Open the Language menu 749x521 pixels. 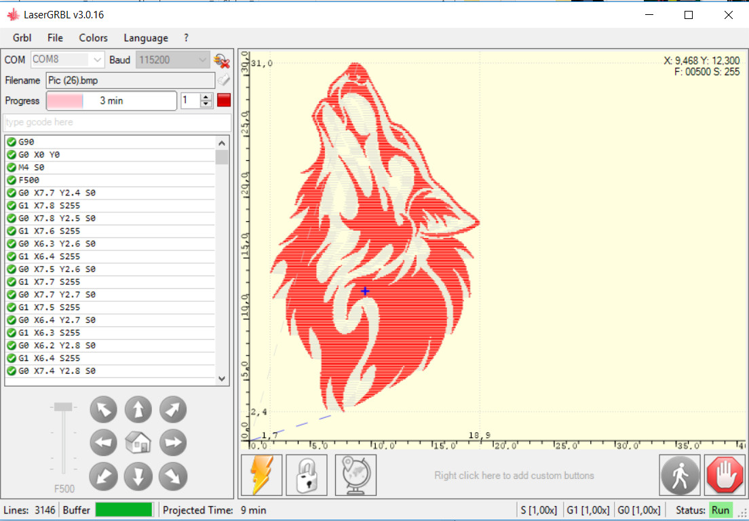click(x=146, y=38)
